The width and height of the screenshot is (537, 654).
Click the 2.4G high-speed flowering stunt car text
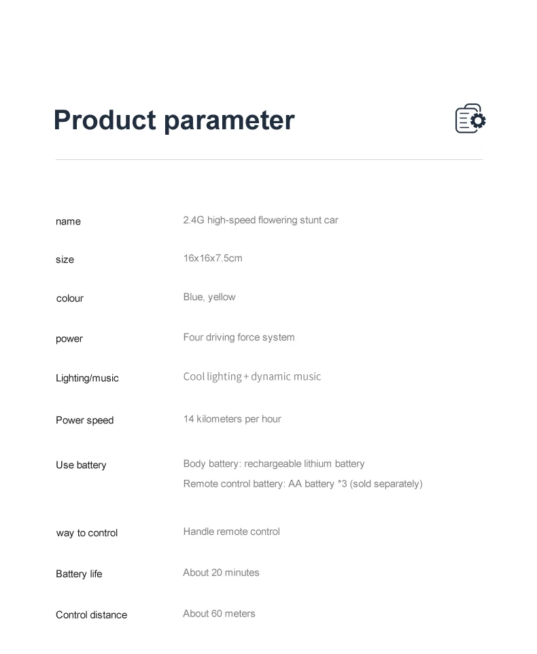pyautogui.click(x=260, y=220)
